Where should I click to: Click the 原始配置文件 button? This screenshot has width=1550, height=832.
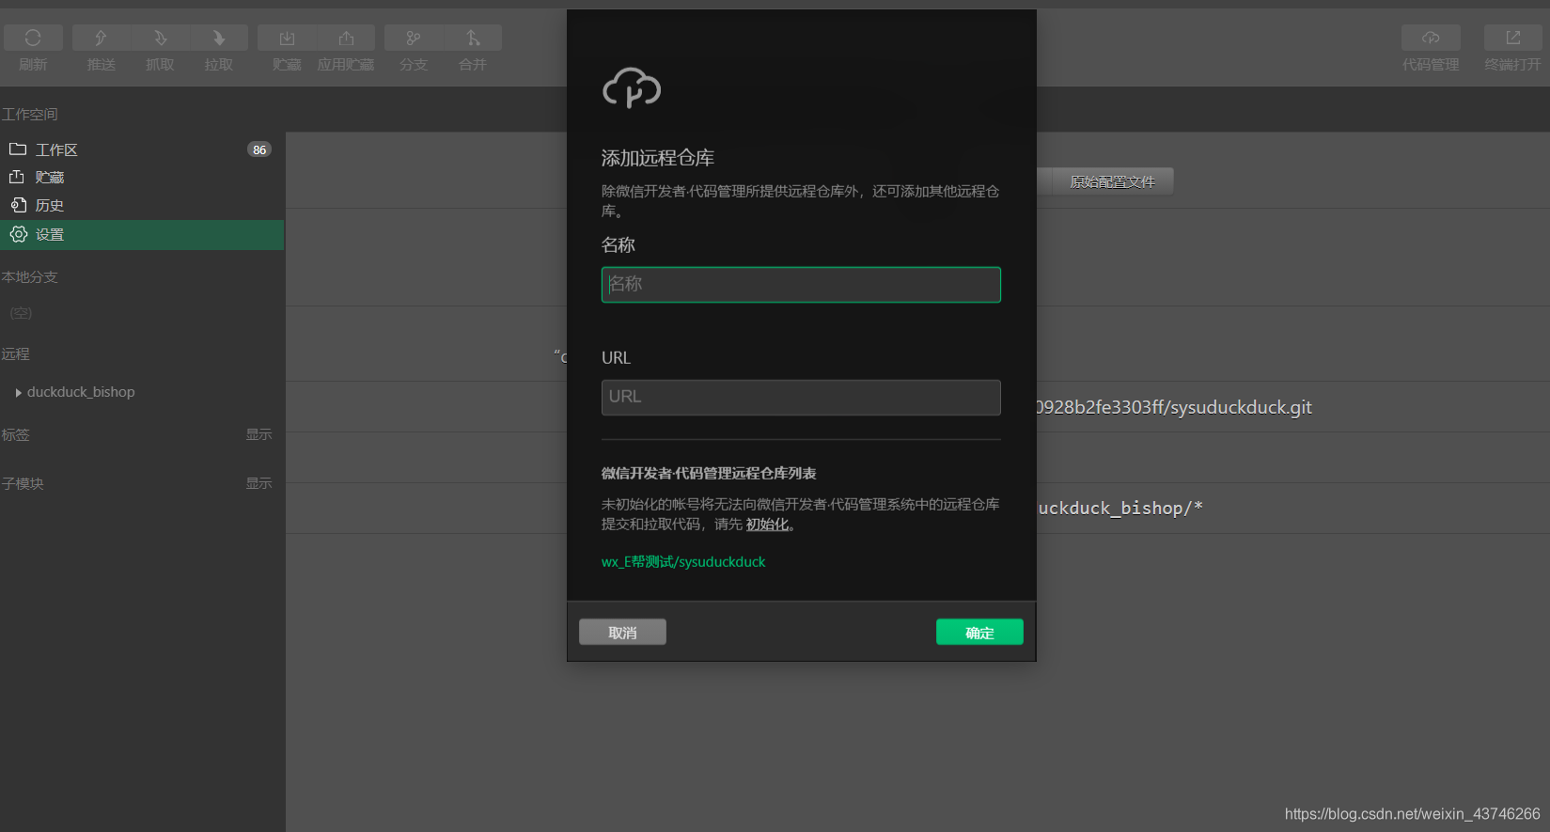1112,181
